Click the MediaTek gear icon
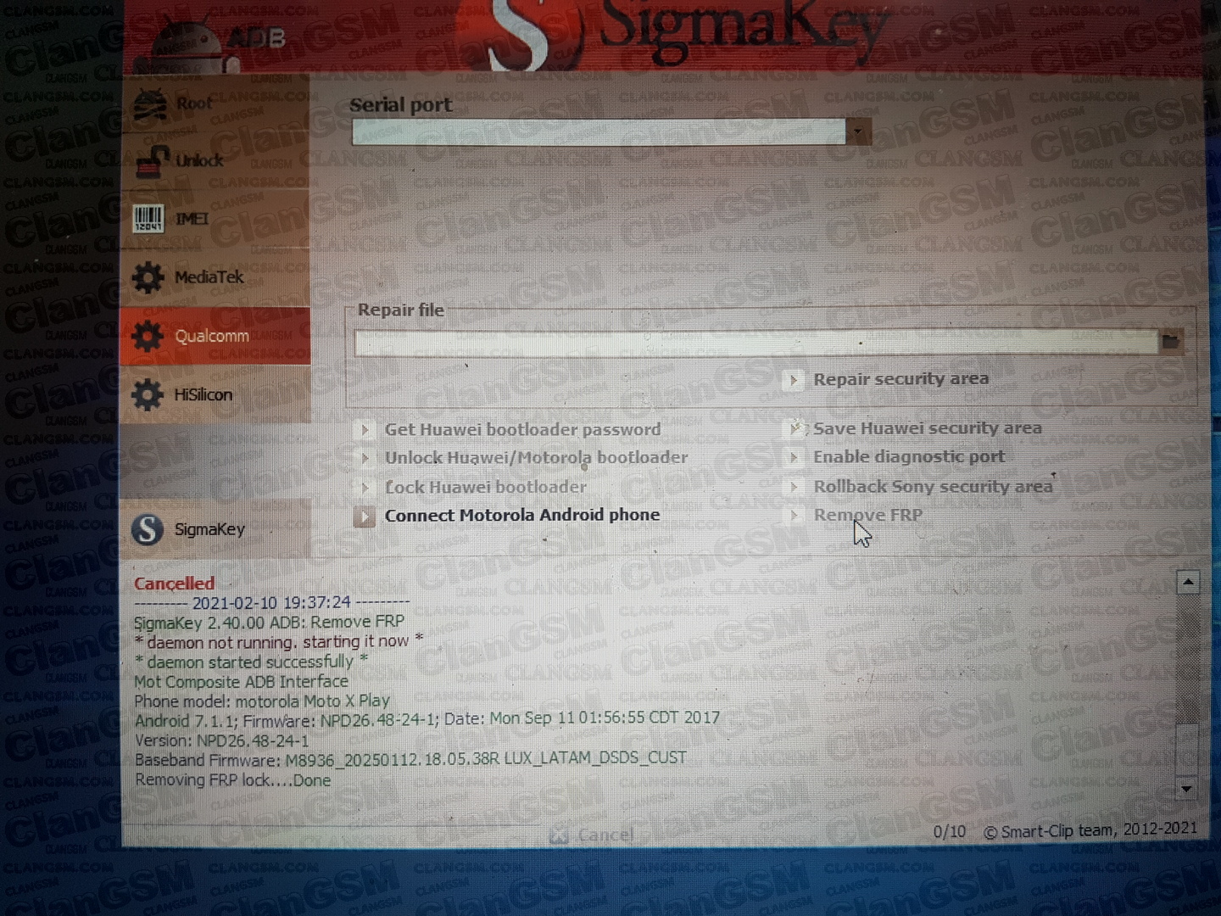Screen dimensions: 1221x916 pyautogui.click(x=148, y=277)
